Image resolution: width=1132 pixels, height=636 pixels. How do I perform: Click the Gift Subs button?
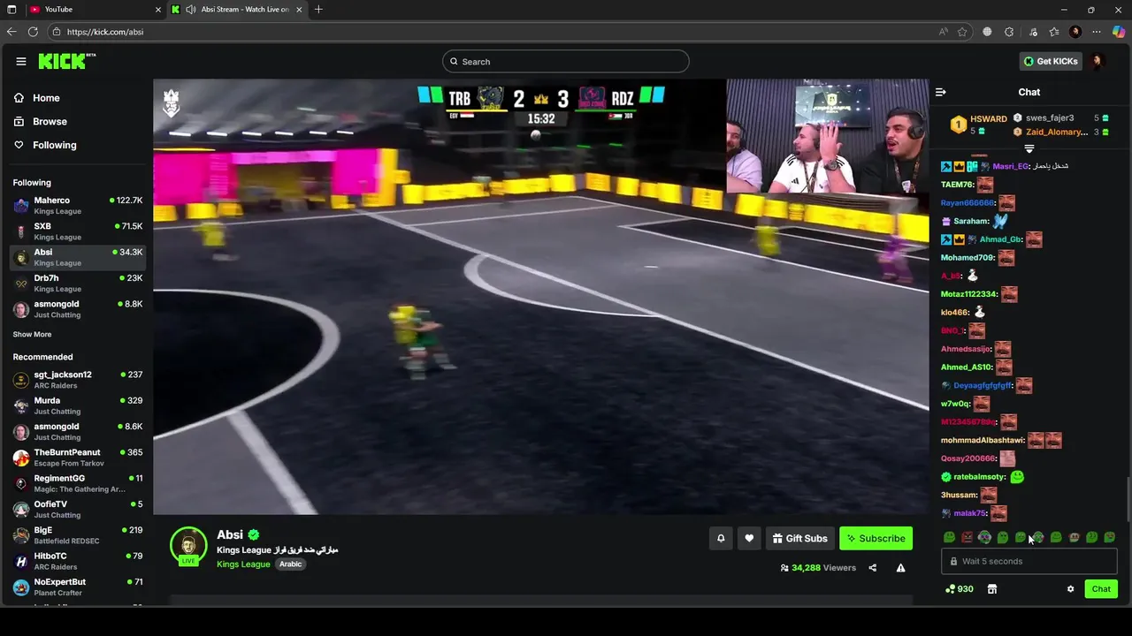pyautogui.click(x=799, y=538)
